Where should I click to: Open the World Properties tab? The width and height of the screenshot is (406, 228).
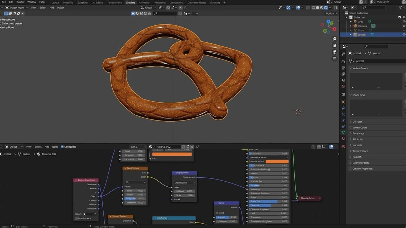pos(343,85)
